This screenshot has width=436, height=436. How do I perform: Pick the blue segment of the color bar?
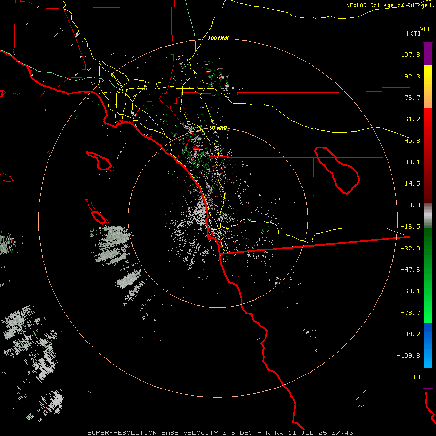point(428,345)
